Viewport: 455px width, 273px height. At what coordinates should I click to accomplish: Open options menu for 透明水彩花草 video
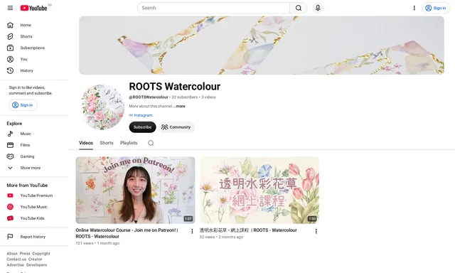pyautogui.click(x=316, y=231)
